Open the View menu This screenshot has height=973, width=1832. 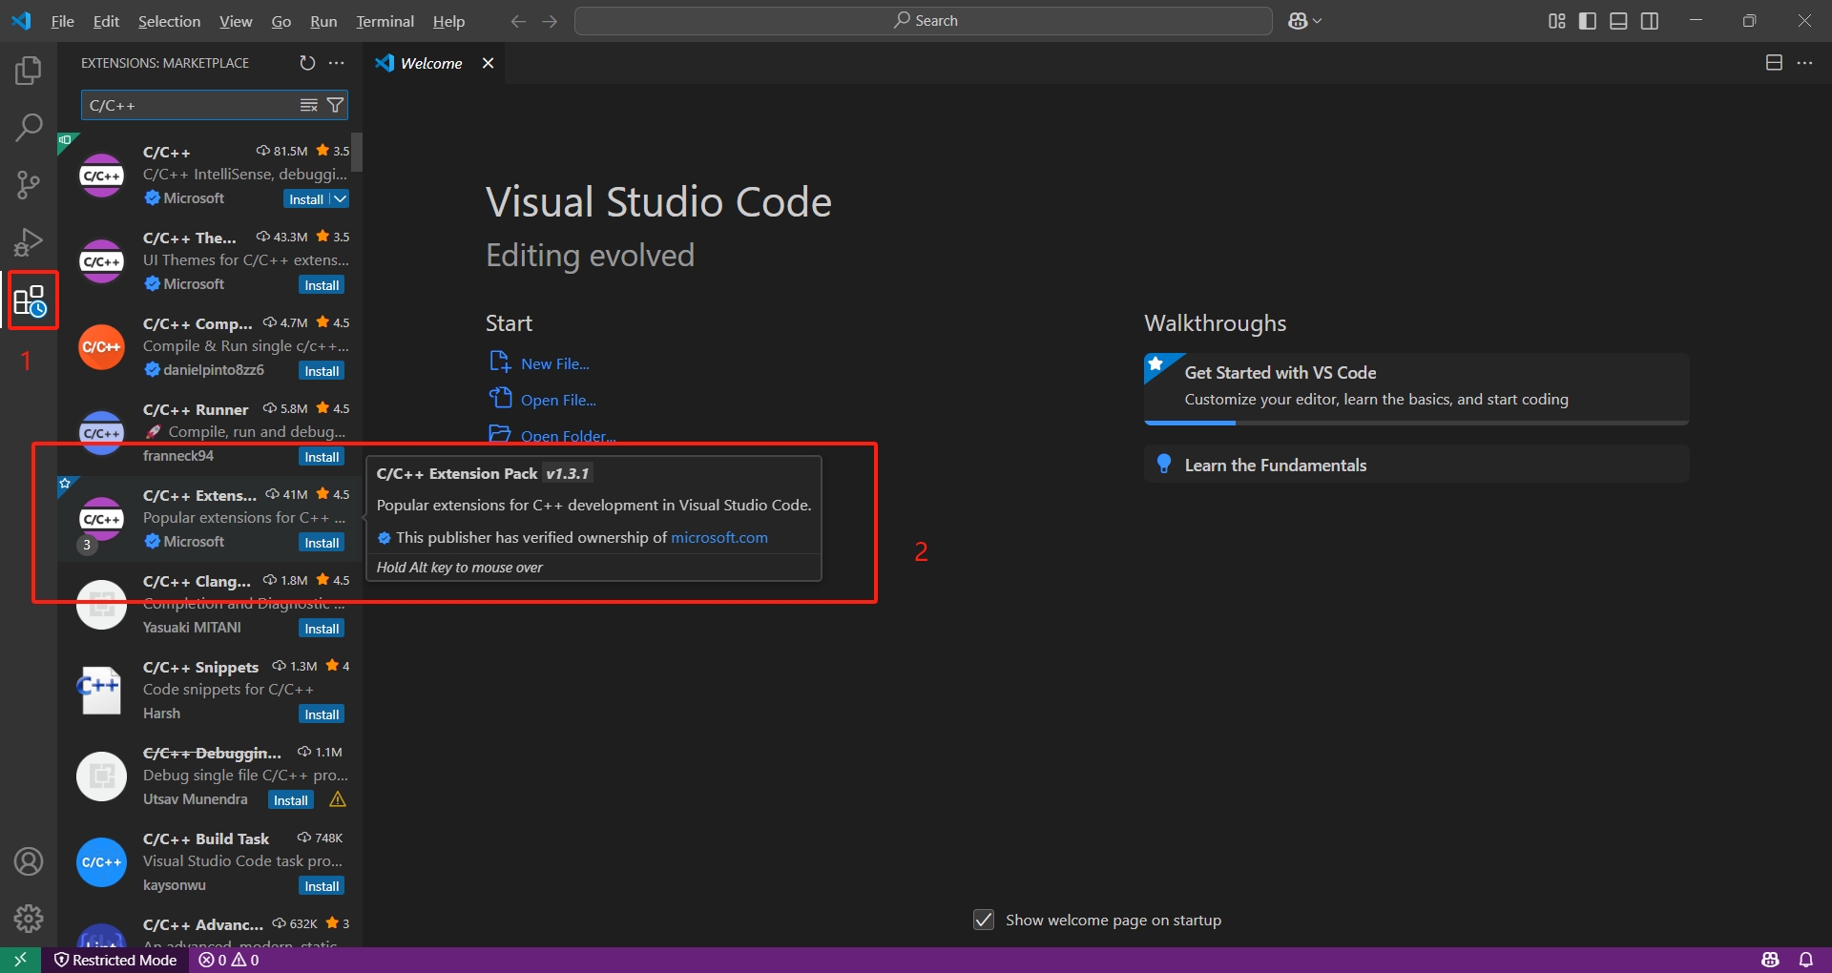(236, 21)
